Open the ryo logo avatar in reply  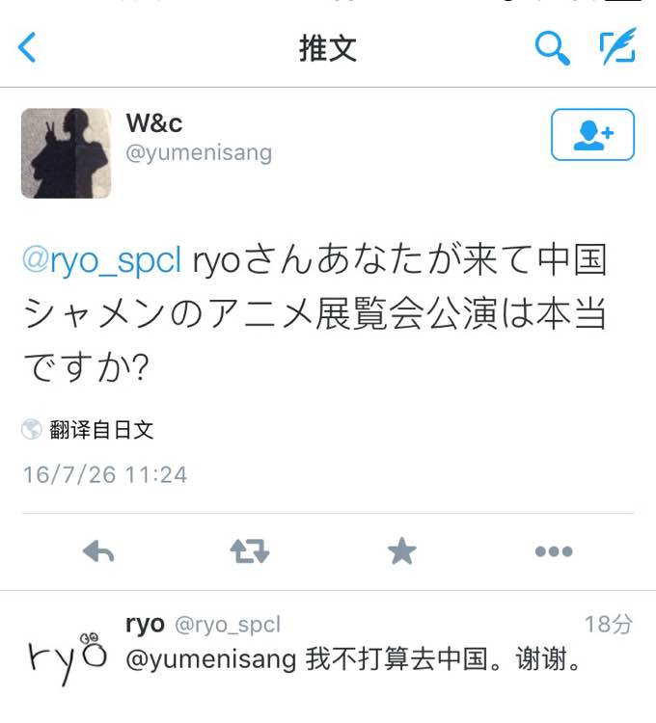[x=68, y=657]
